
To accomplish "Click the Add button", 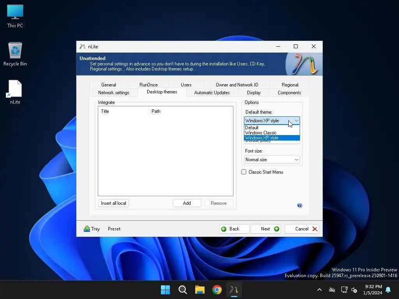I will pyautogui.click(x=187, y=203).
